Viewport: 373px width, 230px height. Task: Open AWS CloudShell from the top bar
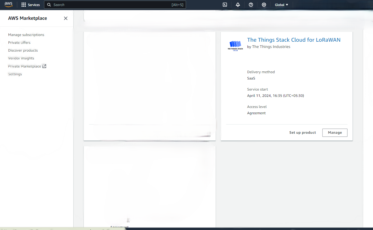pyautogui.click(x=225, y=4)
